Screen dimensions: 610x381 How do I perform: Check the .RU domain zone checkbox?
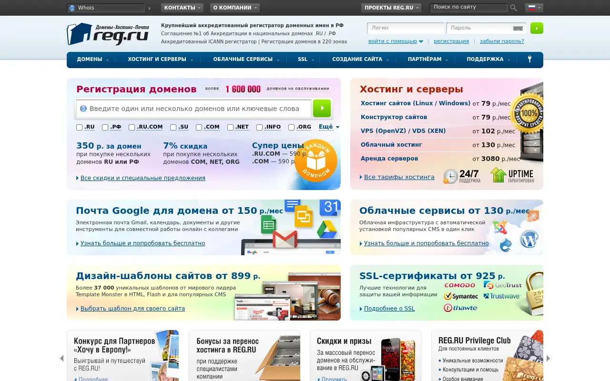[80, 127]
